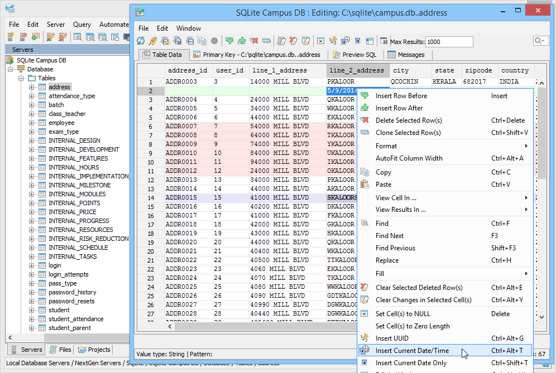Click the clone selected rows toolbar icon
556x373 pixels.
pos(266,41)
